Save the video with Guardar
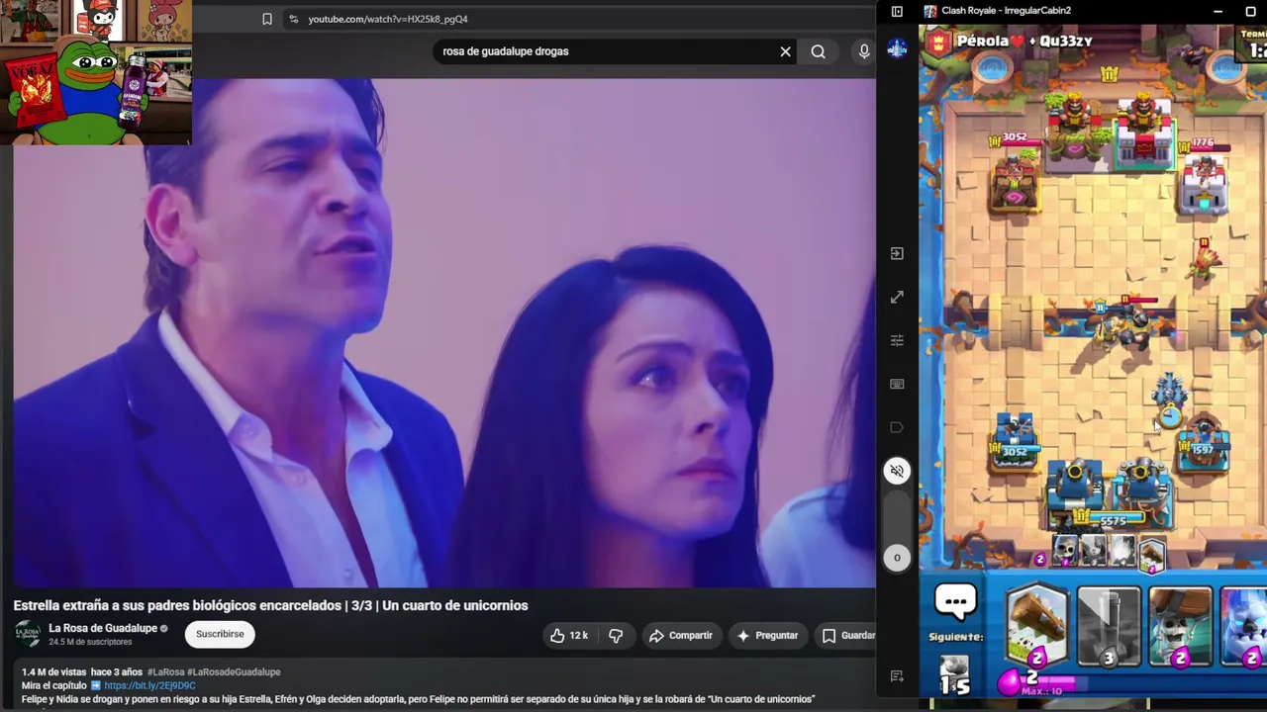 pyautogui.click(x=848, y=636)
